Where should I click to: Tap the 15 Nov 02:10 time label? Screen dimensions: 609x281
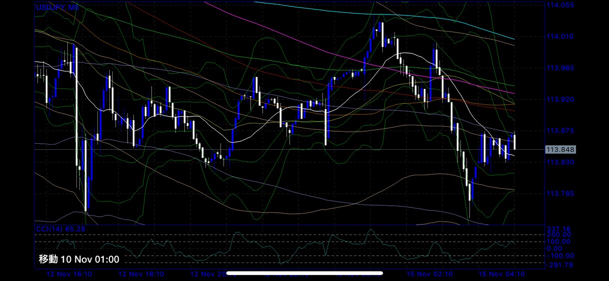pyautogui.click(x=430, y=275)
